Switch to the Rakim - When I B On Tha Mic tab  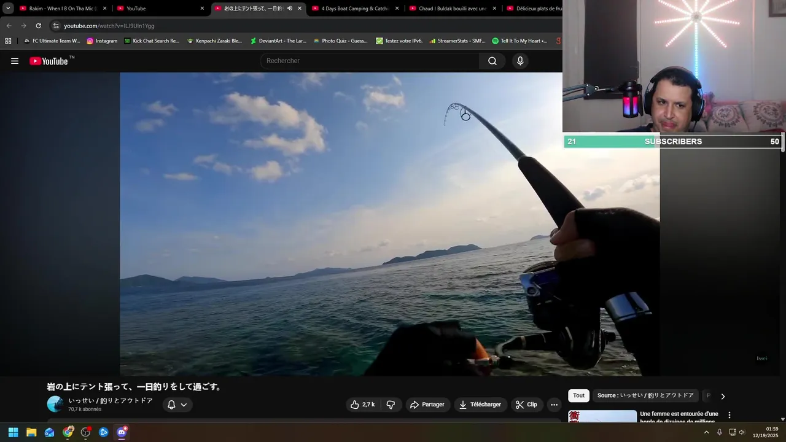(63, 9)
